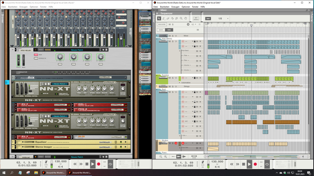314x176 pixels.
Task: Open browse patch folder icon on Main Melody combinator
Action: point(103,50)
